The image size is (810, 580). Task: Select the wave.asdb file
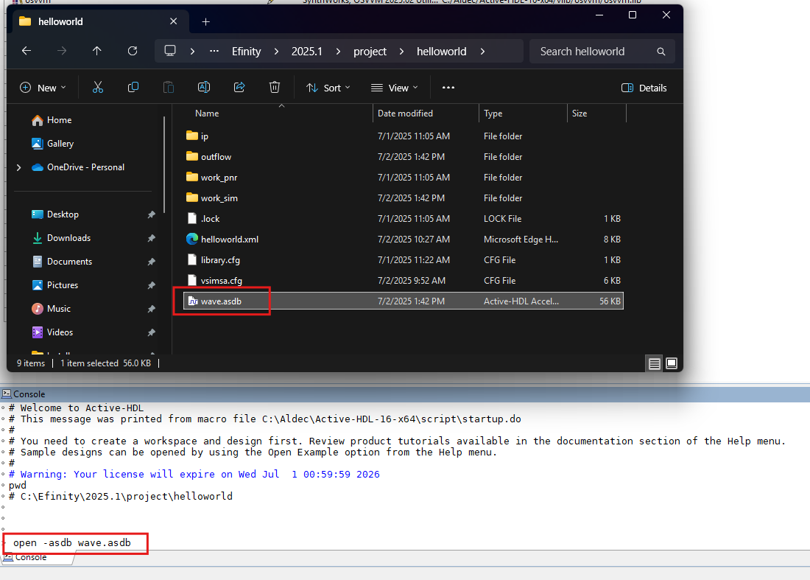[404, 301]
